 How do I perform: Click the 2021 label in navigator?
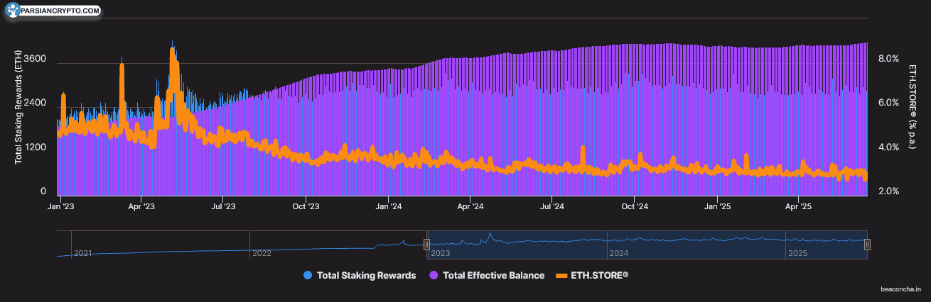83,253
